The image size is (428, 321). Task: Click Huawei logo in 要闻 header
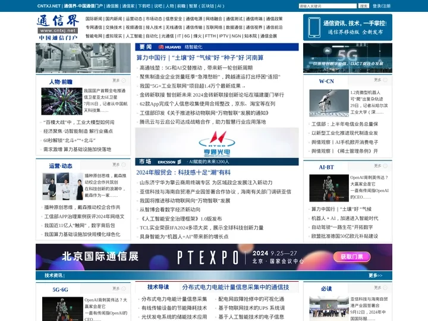[x=169, y=47]
